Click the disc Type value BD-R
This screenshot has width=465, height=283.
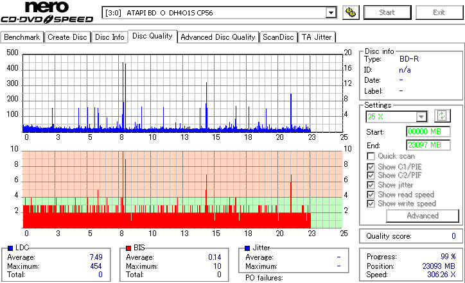point(409,59)
